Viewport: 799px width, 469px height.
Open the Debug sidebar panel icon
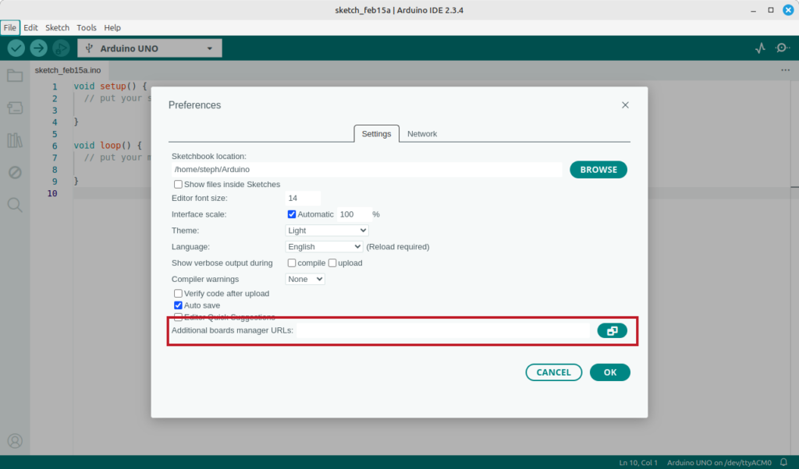(15, 172)
